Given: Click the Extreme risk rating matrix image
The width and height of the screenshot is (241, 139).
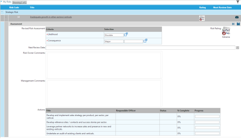Looking at the screenshot, I should (x=226, y=31).
